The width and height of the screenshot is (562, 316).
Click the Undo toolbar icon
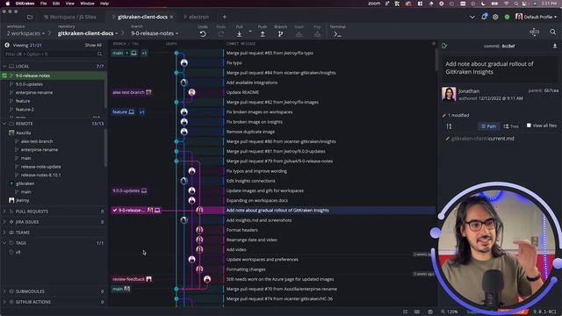203,34
